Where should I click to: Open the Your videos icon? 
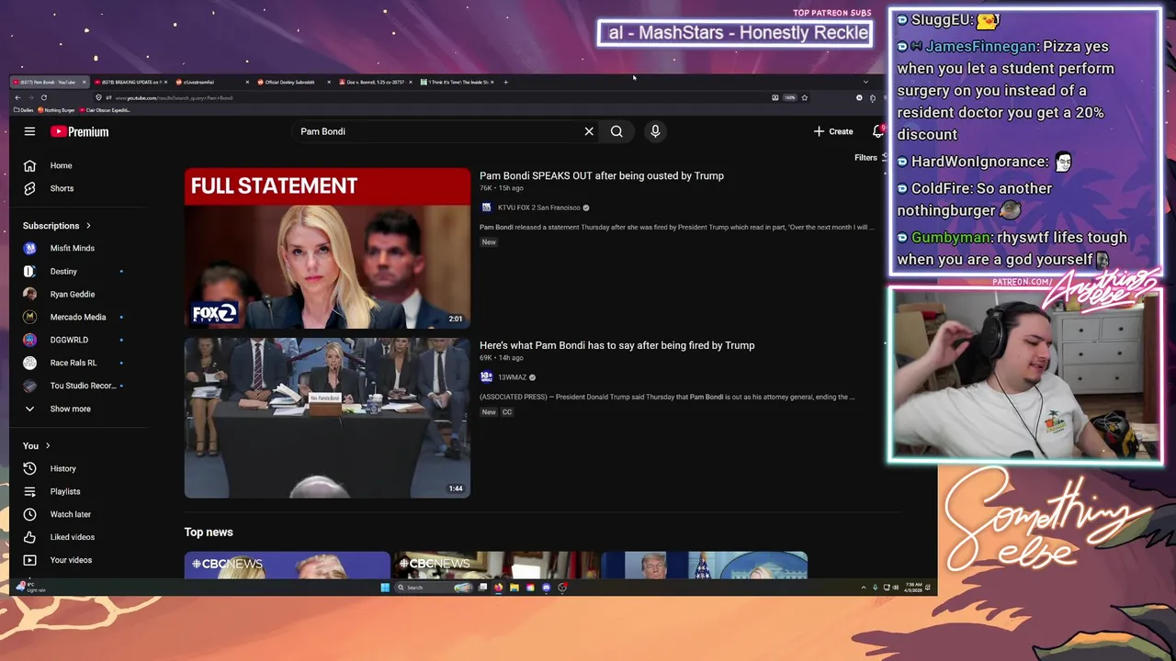(29, 560)
